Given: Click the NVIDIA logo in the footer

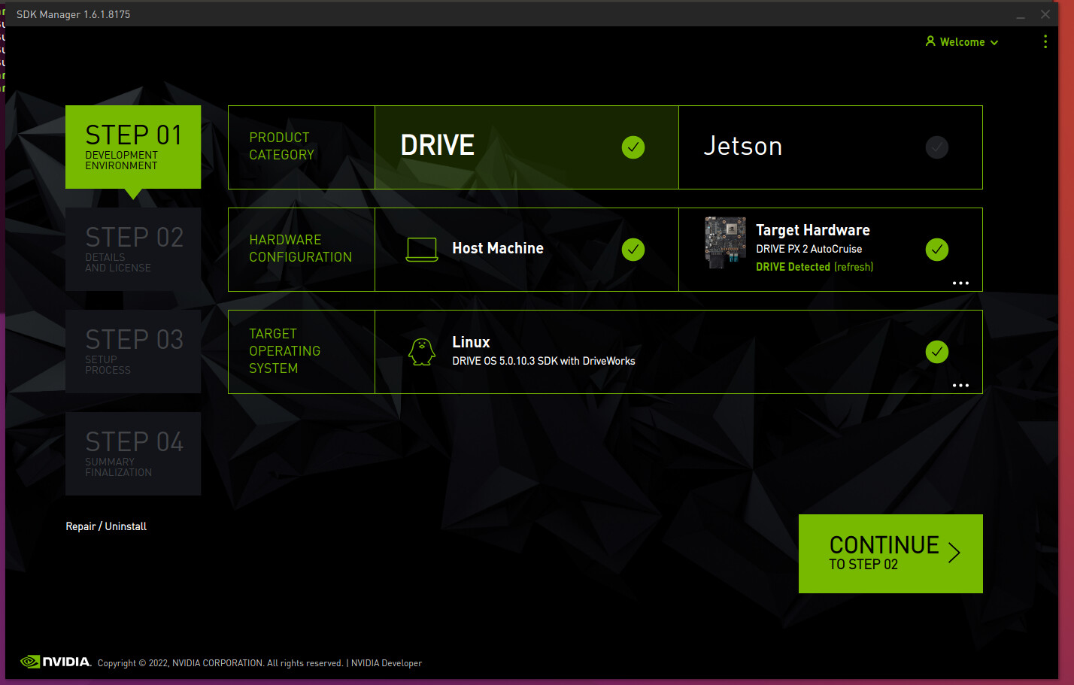Looking at the screenshot, I should pyautogui.click(x=56, y=662).
